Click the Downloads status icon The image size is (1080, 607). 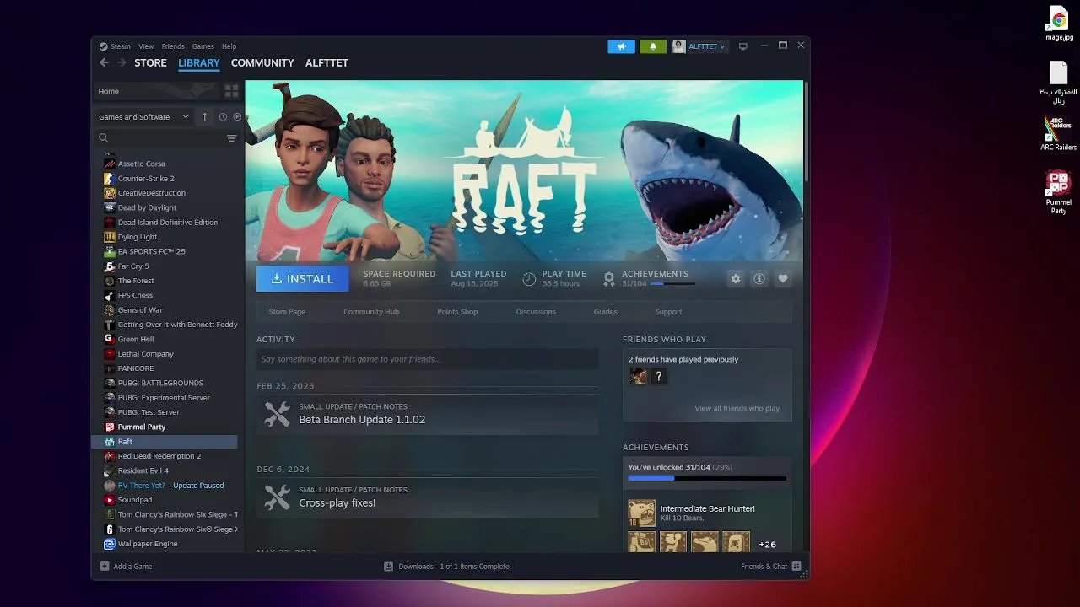tap(388, 567)
